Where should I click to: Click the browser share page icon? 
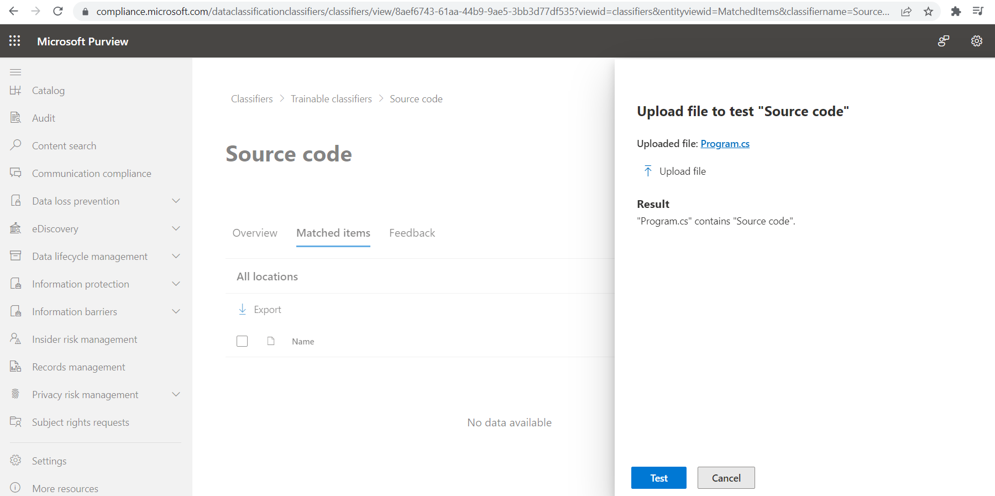(x=906, y=11)
